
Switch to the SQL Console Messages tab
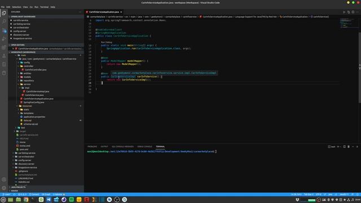pyautogui.click(x=122, y=147)
